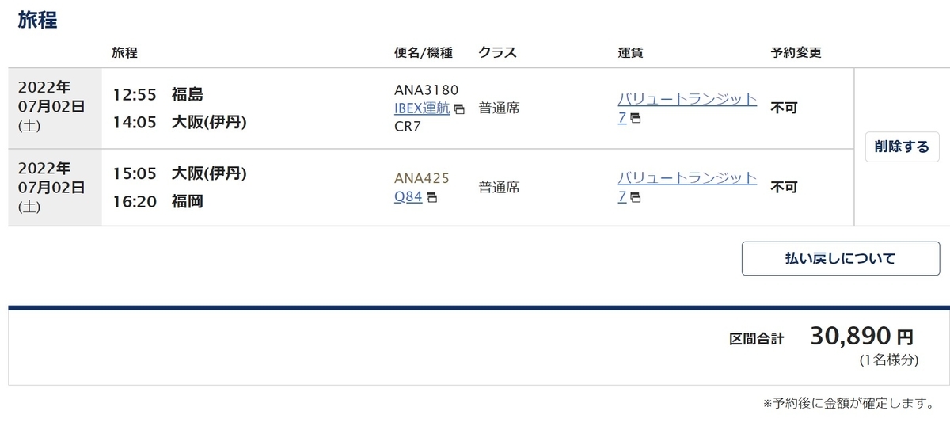Select the ANA425 flight number text

coord(421,178)
